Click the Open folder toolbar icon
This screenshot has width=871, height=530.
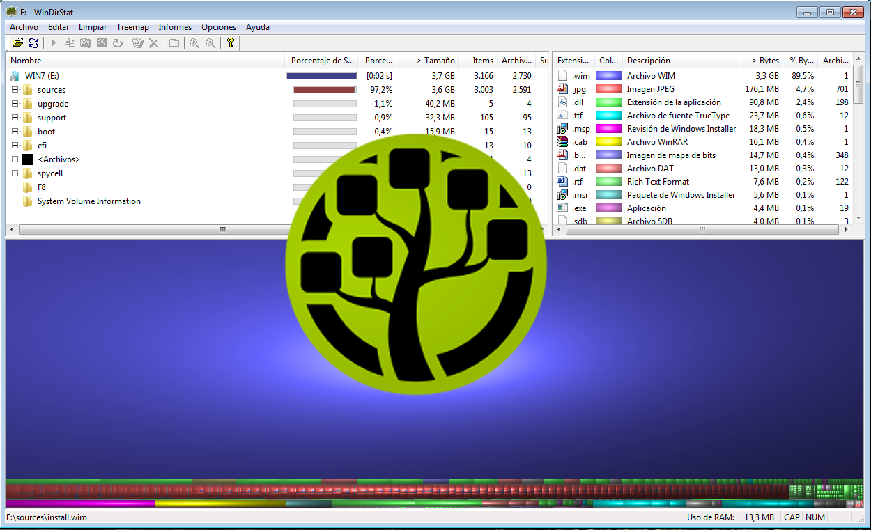click(x=17, y=43)
